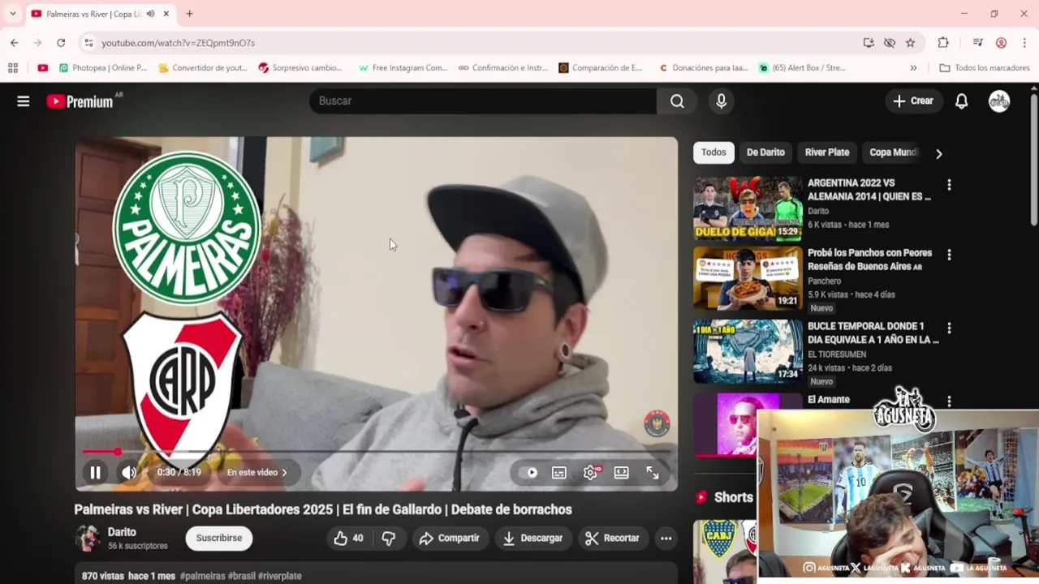This screenshot has width=1039, height=584.
Task: Open player settings gear
Action: pos(590,473)
